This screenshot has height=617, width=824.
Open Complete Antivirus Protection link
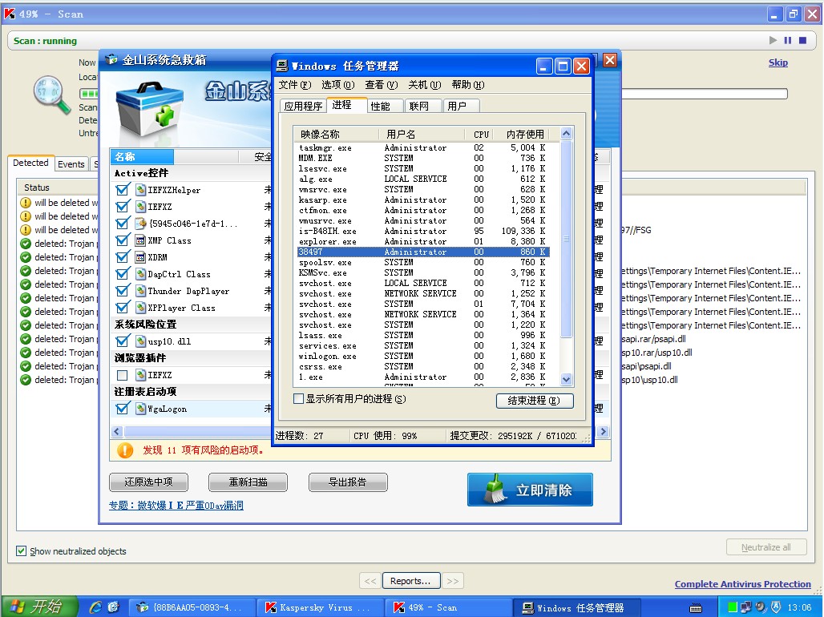tap(742, 584)
